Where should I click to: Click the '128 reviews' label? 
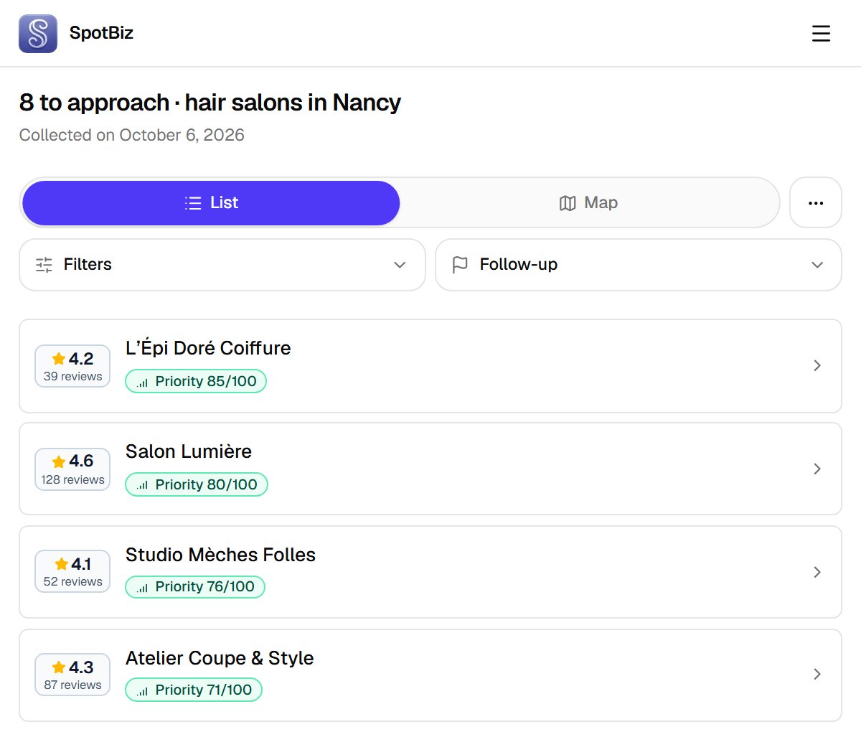click(72, 480)
